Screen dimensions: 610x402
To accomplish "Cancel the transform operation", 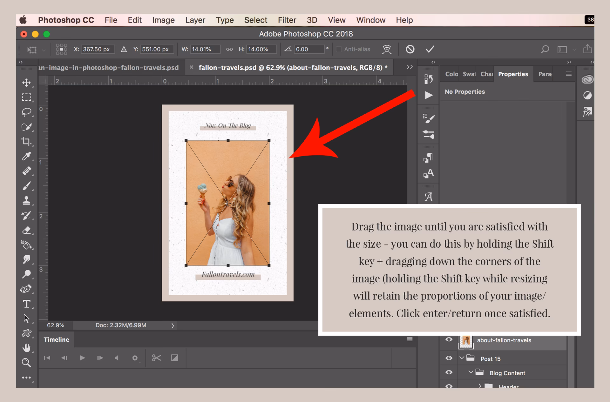I will (x=410, y=49).
